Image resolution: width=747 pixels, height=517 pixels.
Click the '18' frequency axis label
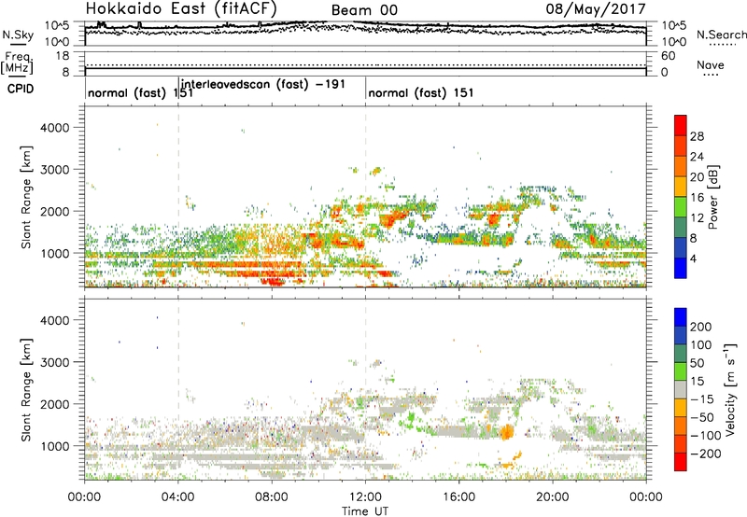[x=63, y=56]
